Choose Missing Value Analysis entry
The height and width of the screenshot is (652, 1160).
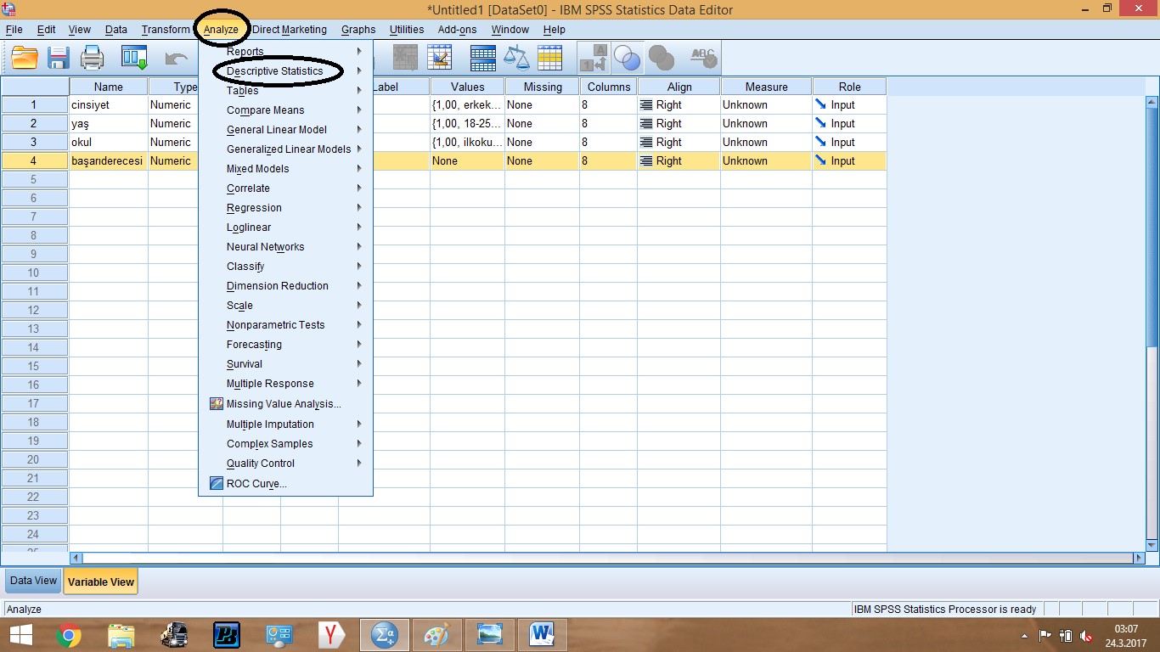pyautogui.click(x=285, y=404)
